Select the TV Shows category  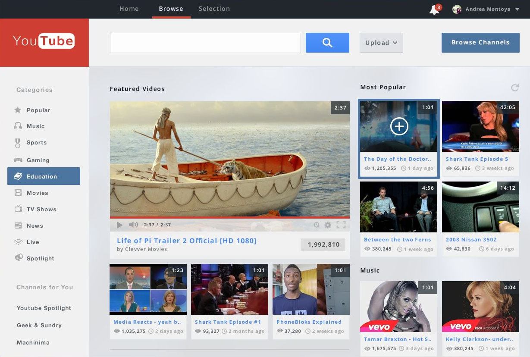point(41,210)
